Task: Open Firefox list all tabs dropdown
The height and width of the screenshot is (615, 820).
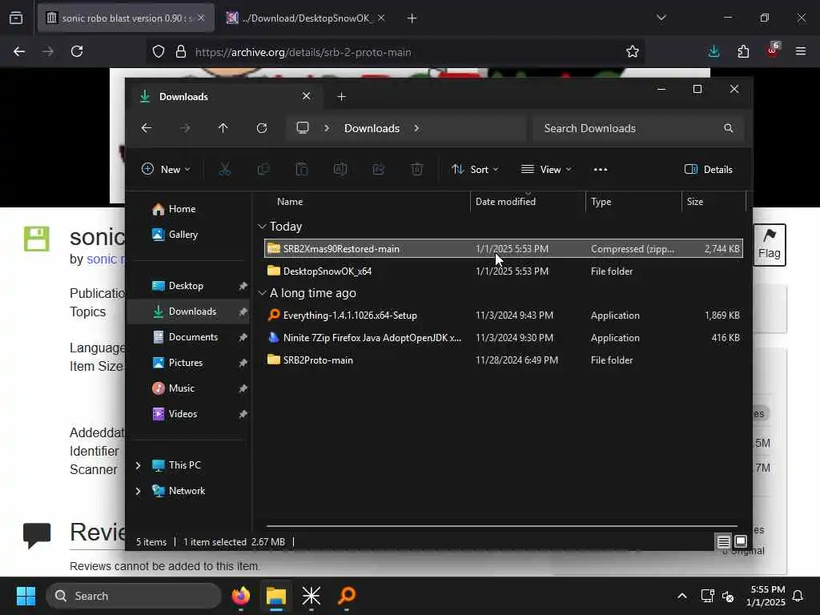Action: pyautogui.click(x=661, y=18)
